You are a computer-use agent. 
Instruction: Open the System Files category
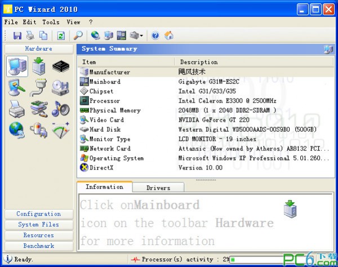point(39,224)
